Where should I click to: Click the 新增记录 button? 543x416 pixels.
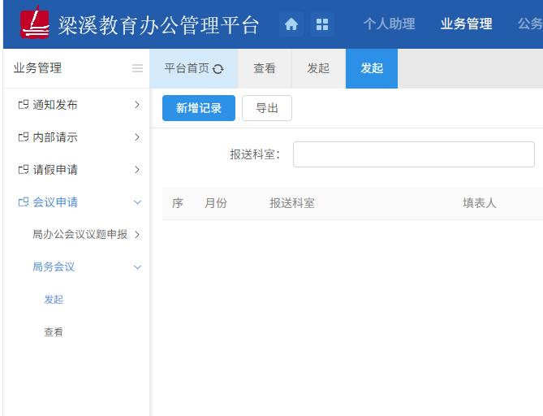(199, 108)
